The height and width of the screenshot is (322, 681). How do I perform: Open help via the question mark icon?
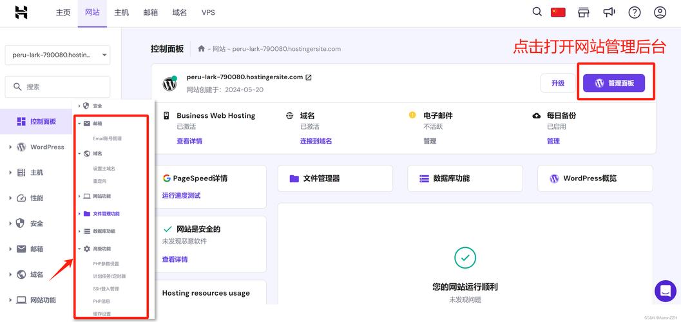[635, 13]
